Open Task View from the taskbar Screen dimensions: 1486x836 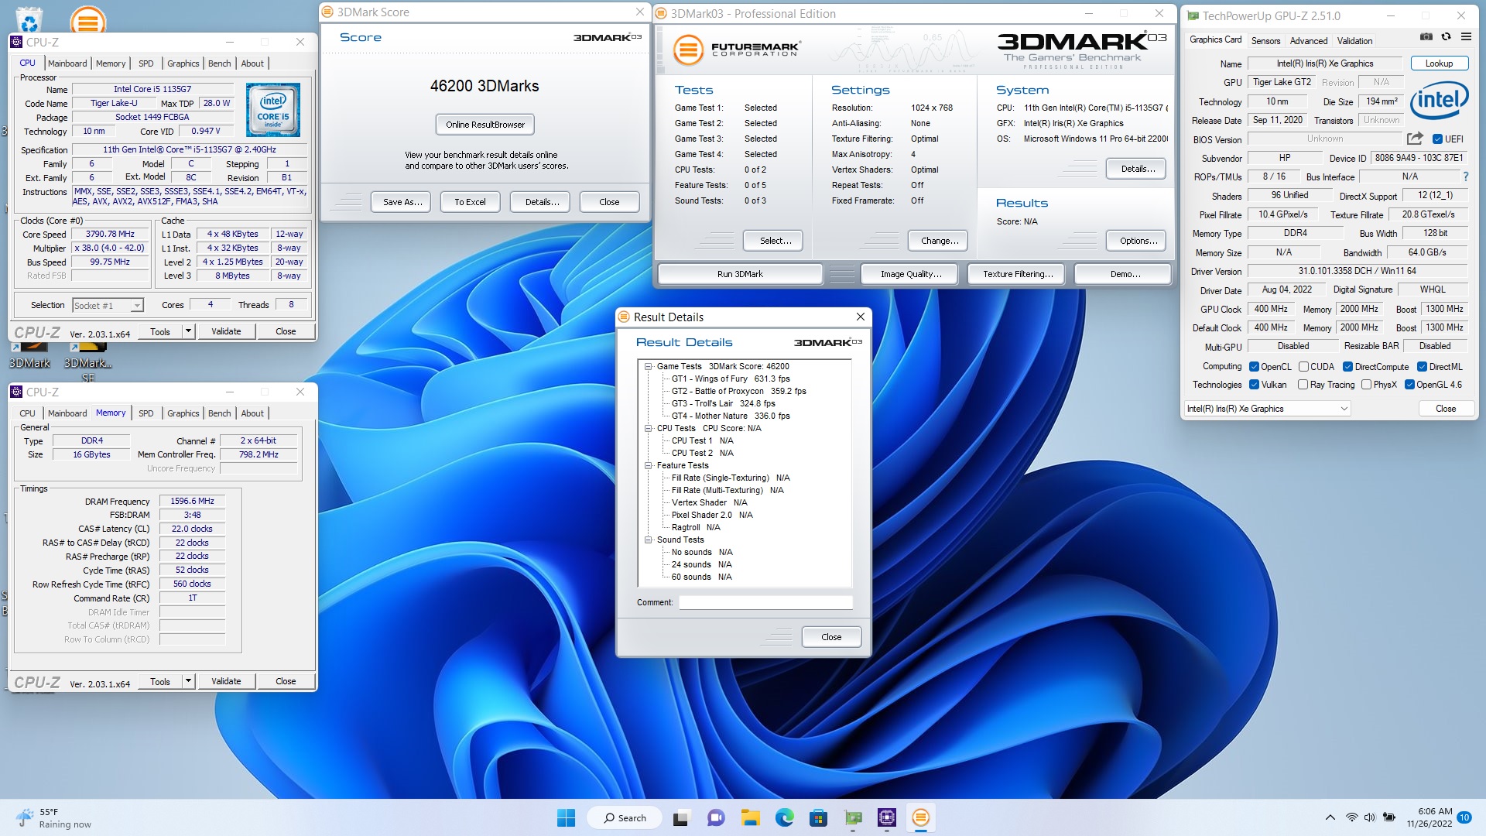681,817
